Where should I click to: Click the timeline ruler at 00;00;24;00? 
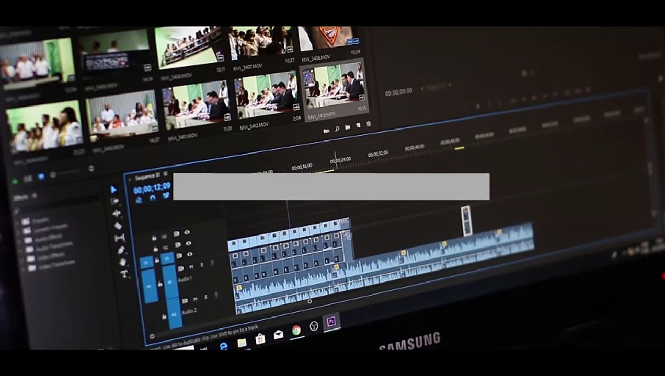(341, 160)
